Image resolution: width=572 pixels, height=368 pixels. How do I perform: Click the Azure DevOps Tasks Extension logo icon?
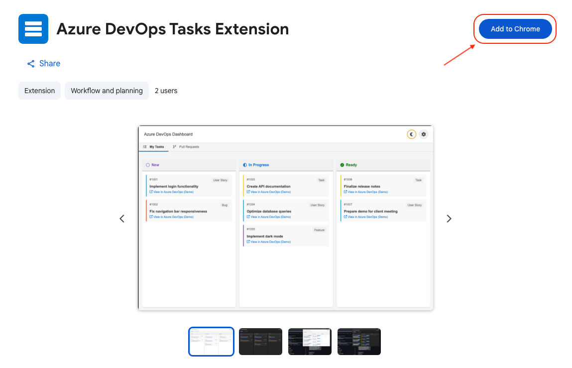(33, 29)
